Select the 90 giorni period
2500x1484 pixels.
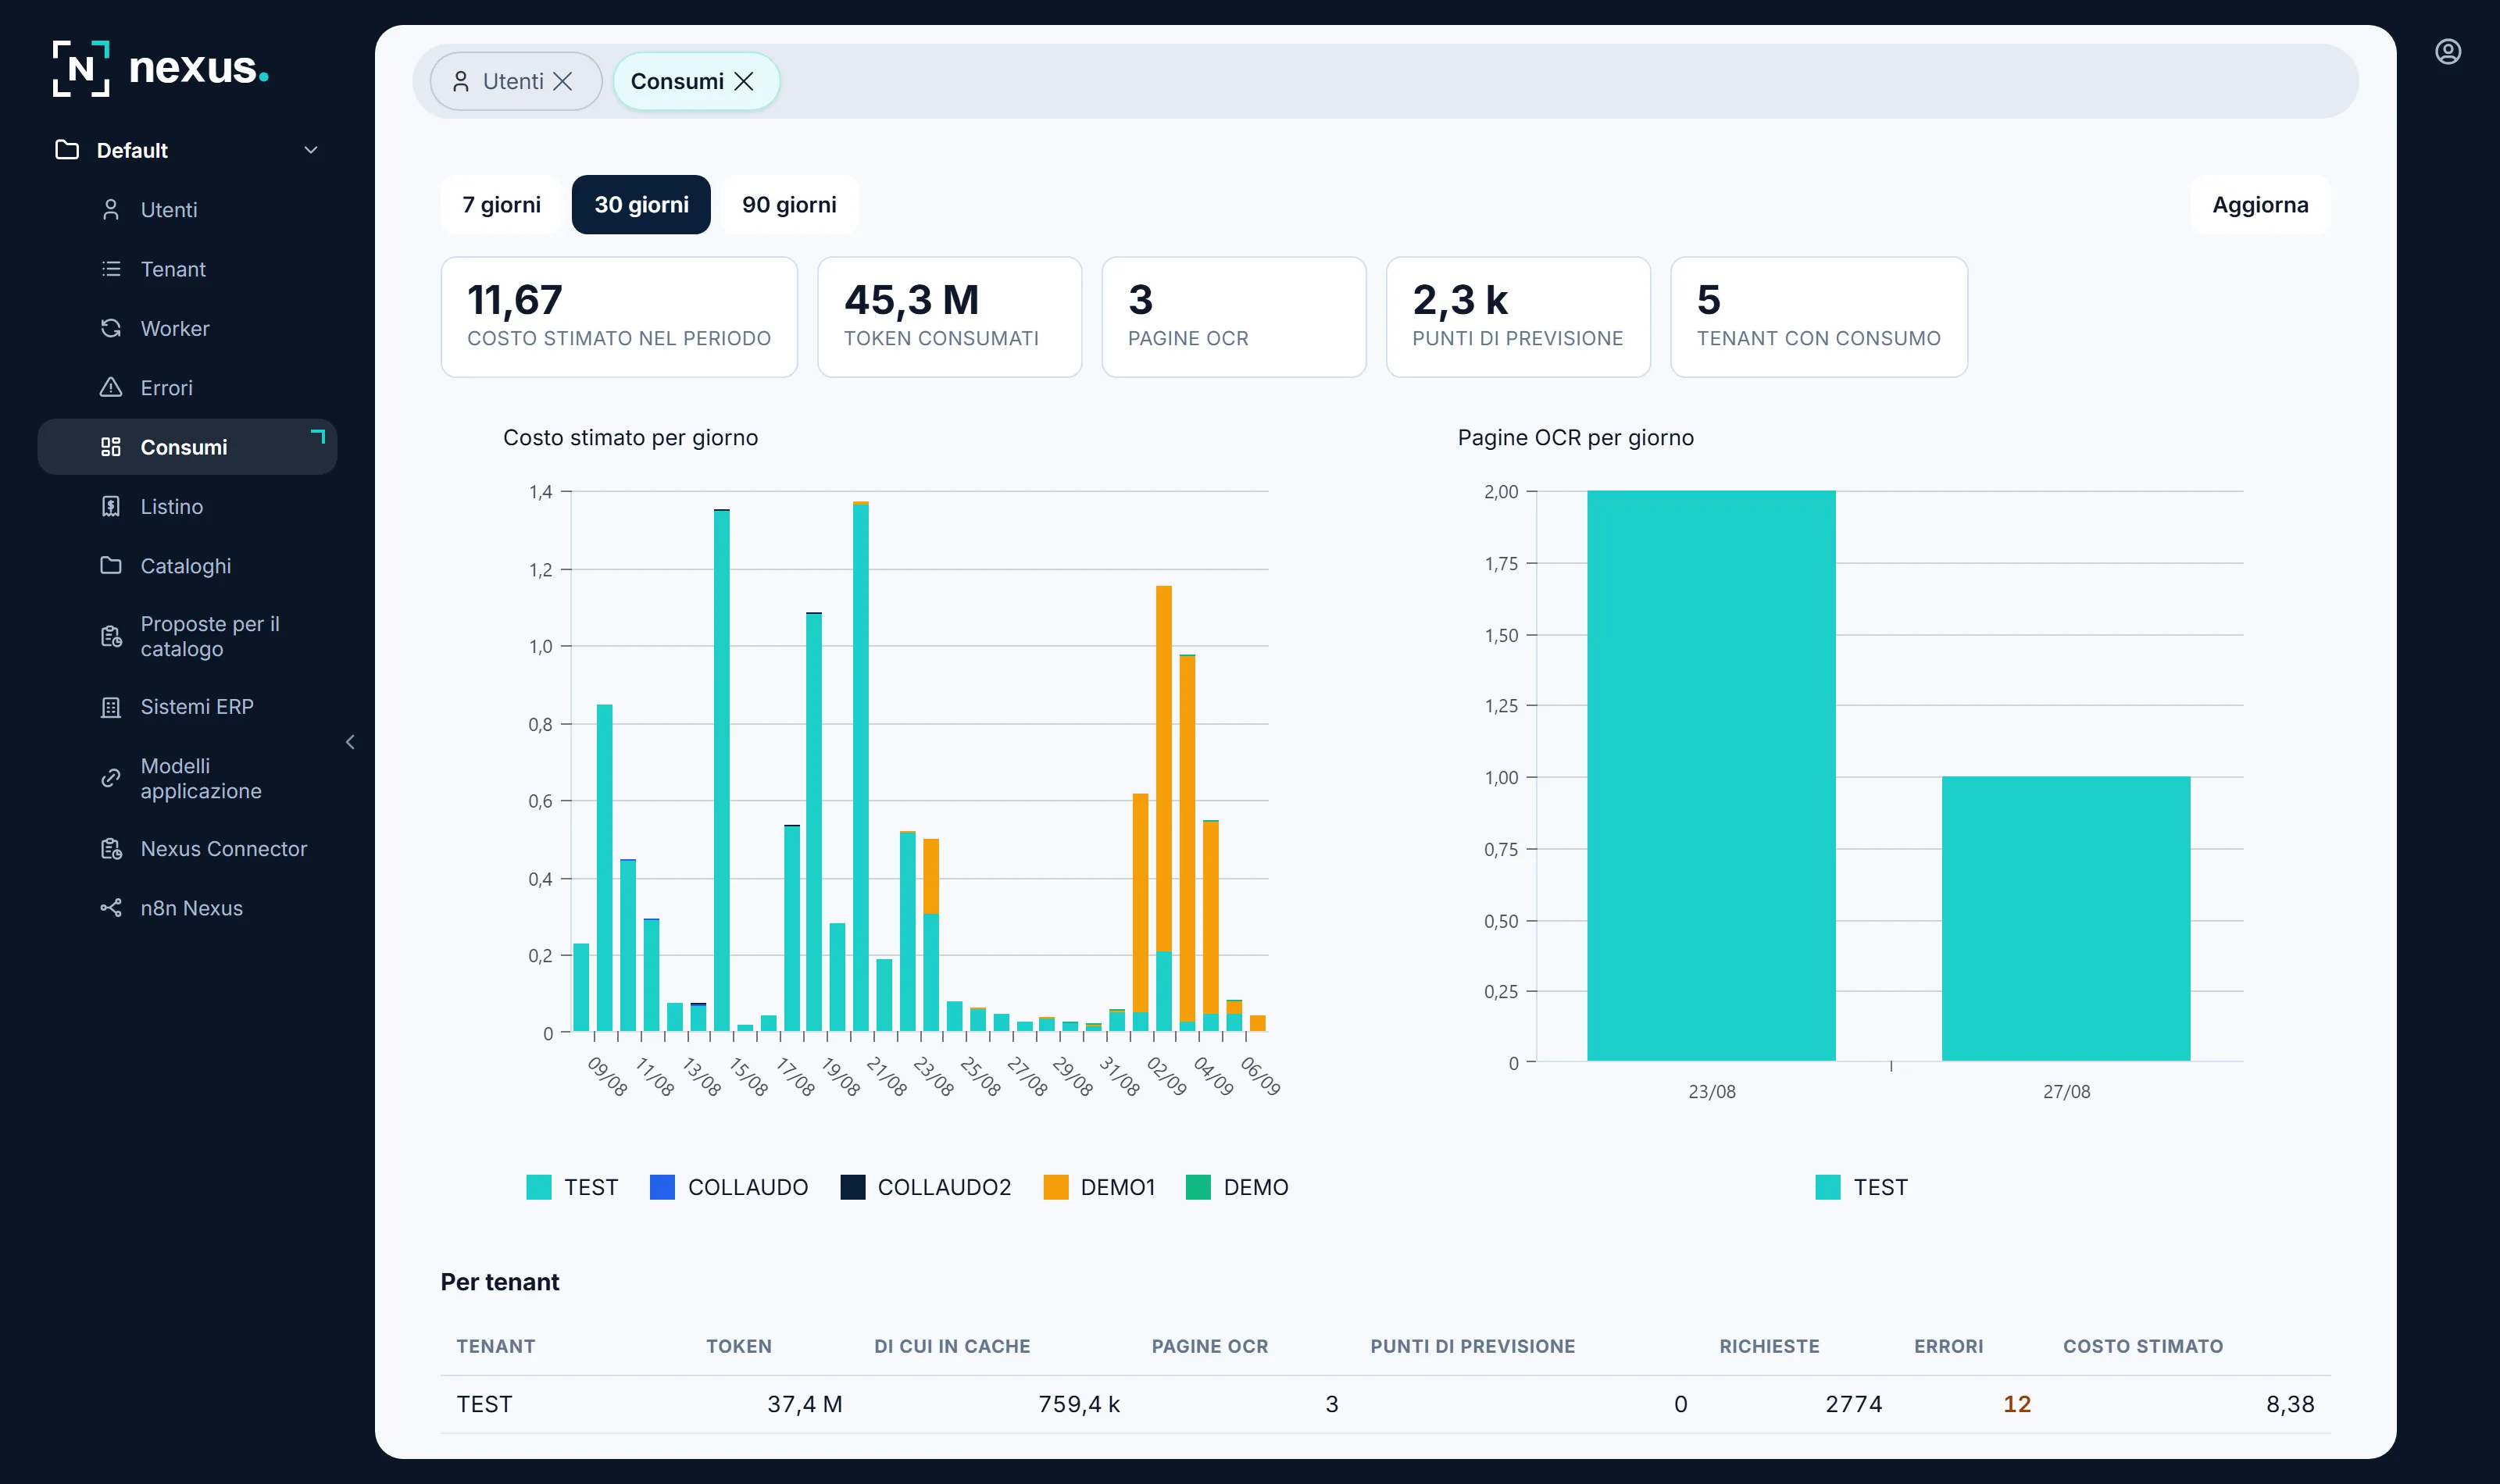point(789,205)
